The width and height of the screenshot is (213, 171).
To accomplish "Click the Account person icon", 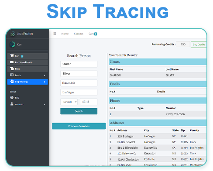I will 12,104.
